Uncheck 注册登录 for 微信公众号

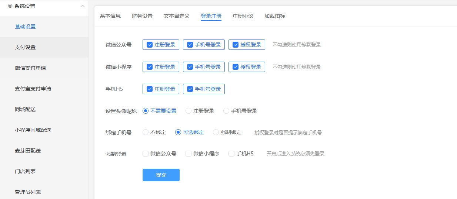[150, 45]
